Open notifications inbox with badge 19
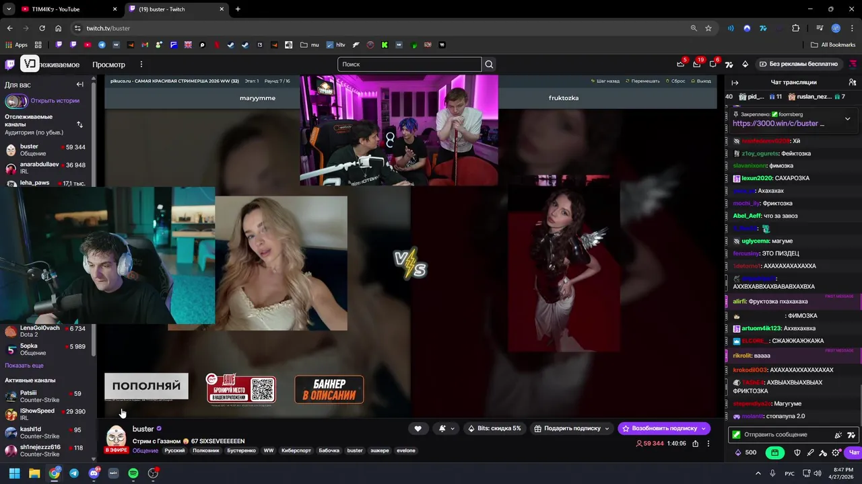Screen dimensions: 862x484 696,64
